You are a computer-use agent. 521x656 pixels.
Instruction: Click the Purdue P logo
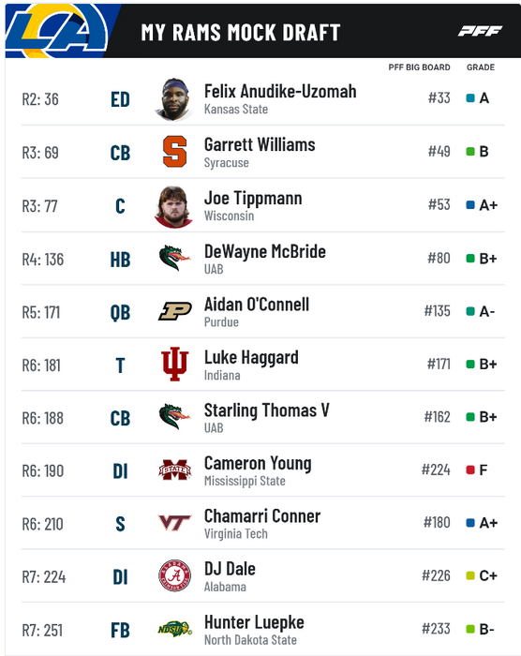pos(175,311)
